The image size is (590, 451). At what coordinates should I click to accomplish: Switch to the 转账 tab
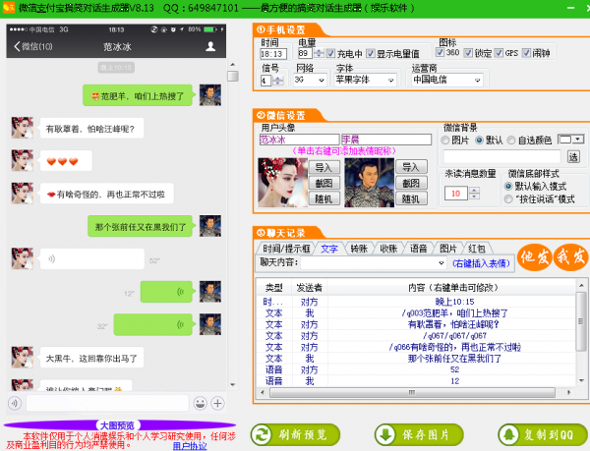pyautogui.click(x=359, y=249)
